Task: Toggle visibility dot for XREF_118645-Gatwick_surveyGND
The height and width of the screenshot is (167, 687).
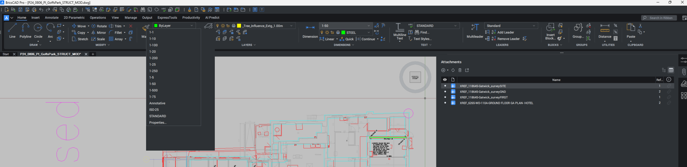Action: coord(445,91)
